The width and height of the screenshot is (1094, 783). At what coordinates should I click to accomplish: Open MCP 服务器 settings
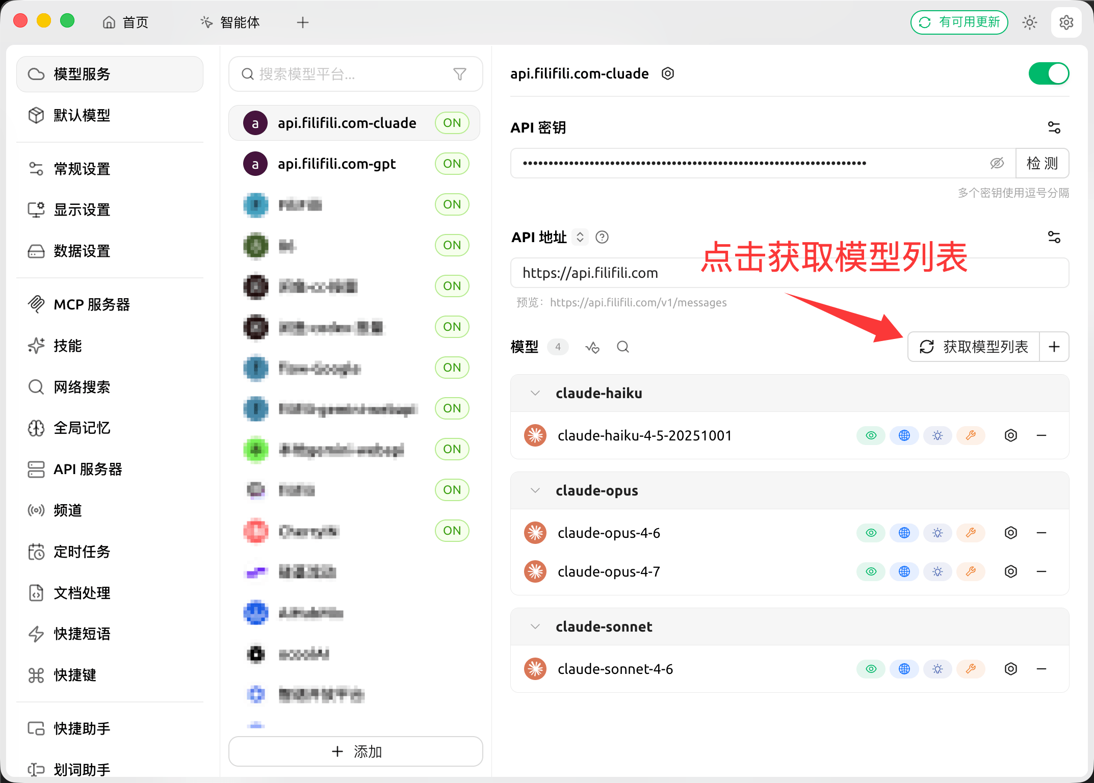tap(110, 304)
